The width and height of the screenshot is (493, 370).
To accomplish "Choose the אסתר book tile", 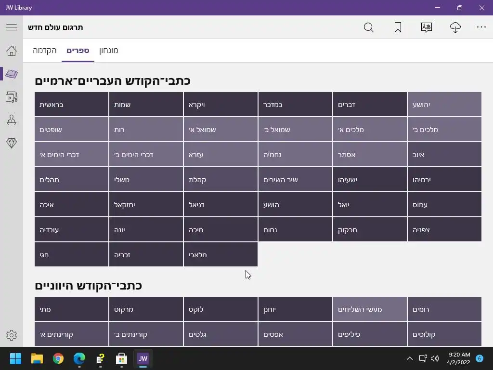I will tap(370, 154).
